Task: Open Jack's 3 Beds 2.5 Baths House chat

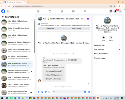Action: [x=17, y=36]
